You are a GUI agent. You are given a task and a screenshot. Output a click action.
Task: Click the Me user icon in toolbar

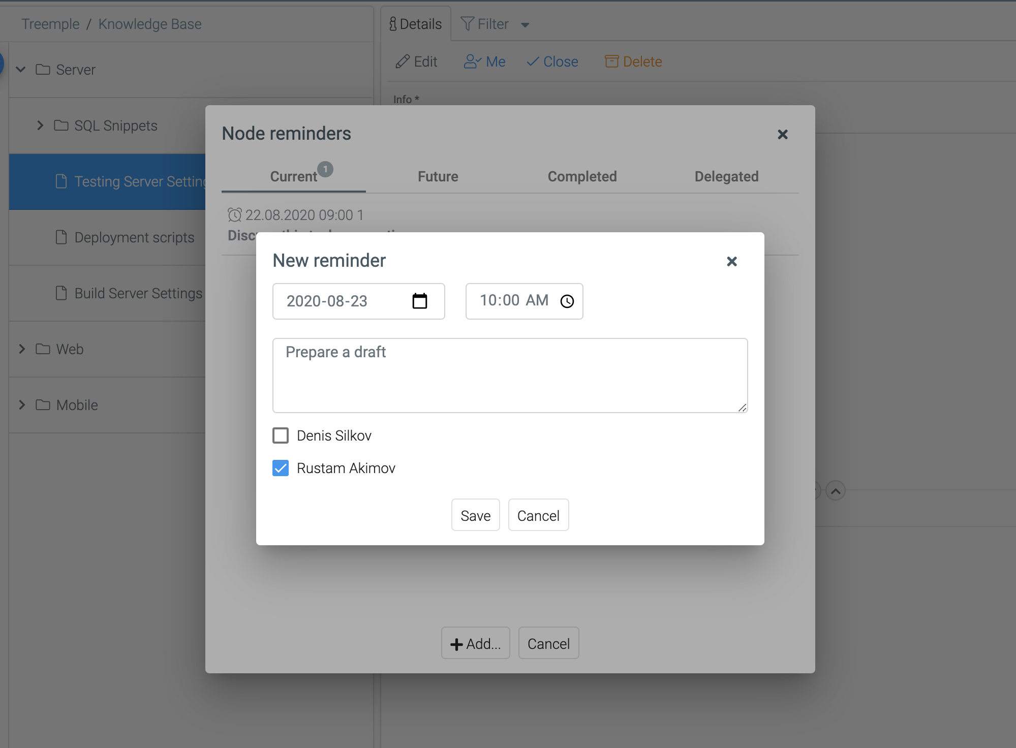point(473,61)
